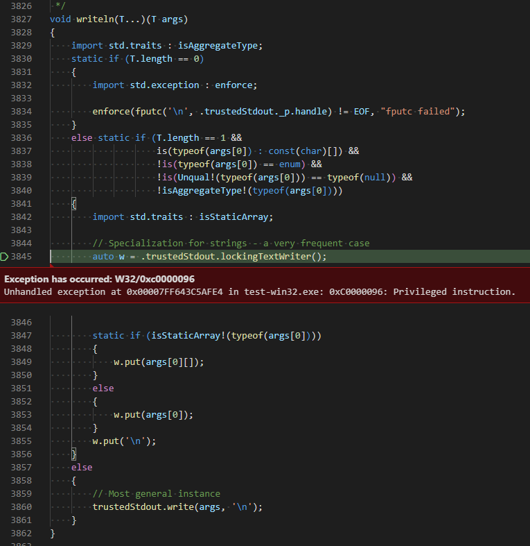Click the 'T.length == 0' condition on line 3830
The image size is (530, 546).
pyautogui.click(x=164, y=59)
